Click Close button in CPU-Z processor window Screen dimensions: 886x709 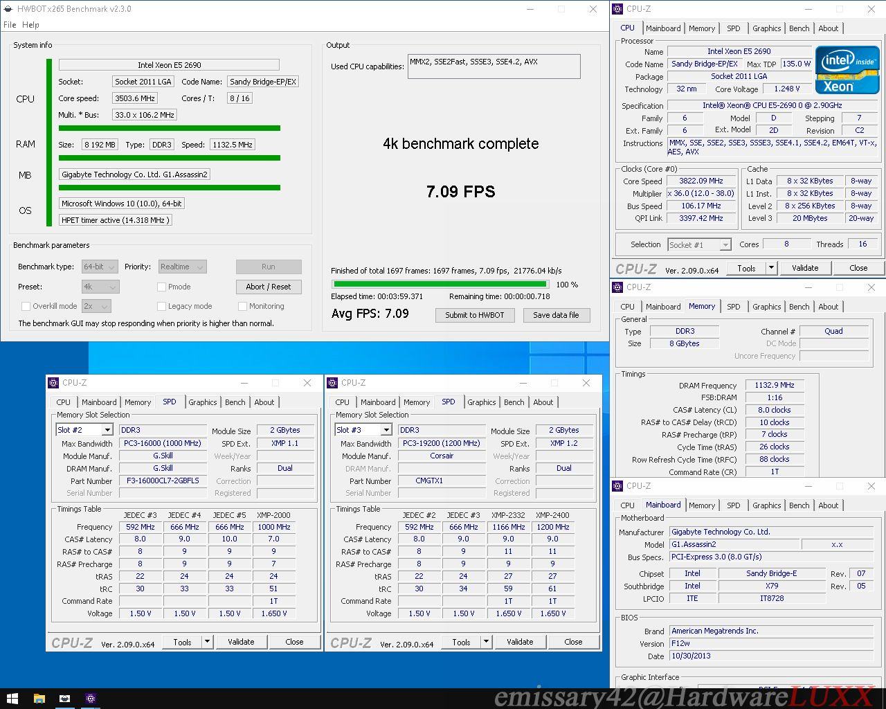point(858,268)
